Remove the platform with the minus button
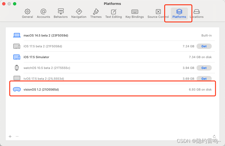The width and height of the screenshot is (225, 146). 17,137
